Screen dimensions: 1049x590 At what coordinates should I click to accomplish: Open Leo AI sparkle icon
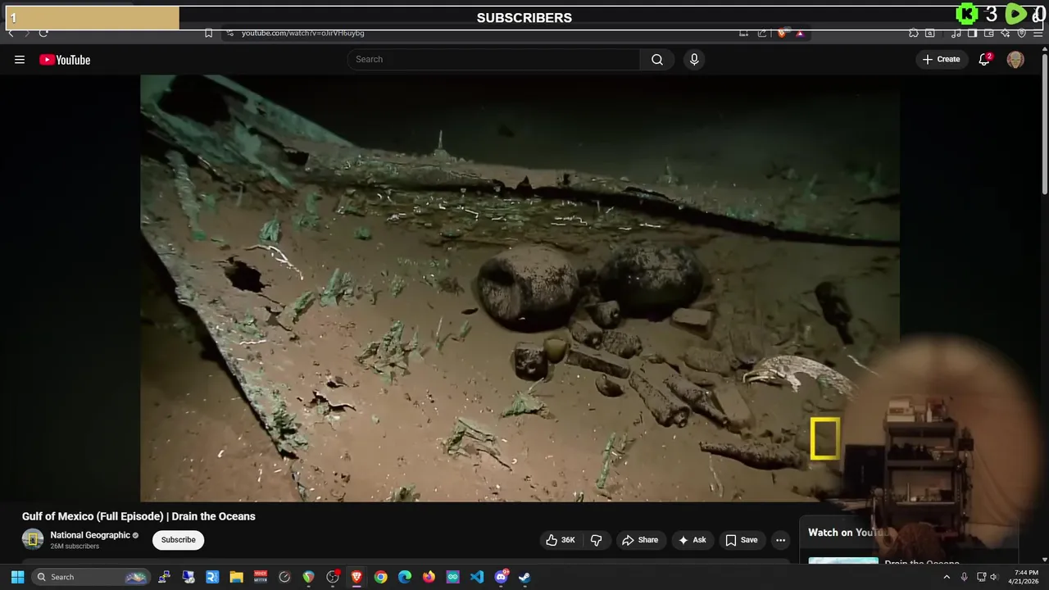click(x=1006, y=34)
